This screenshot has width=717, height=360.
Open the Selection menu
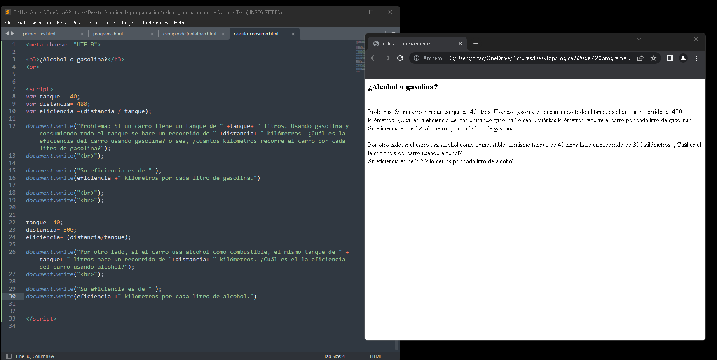(x=41, y=23)
